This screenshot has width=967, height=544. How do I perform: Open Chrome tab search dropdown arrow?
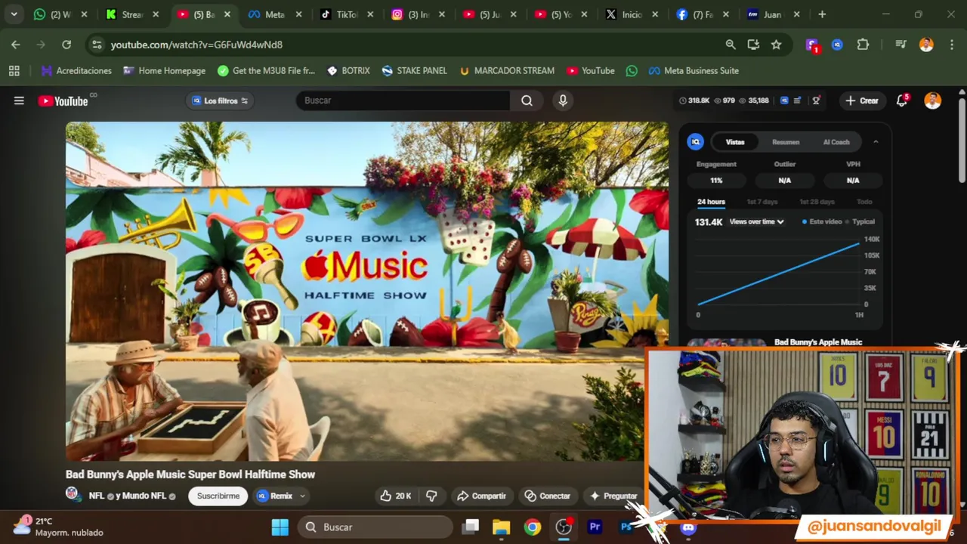click(x=14, y=14)
